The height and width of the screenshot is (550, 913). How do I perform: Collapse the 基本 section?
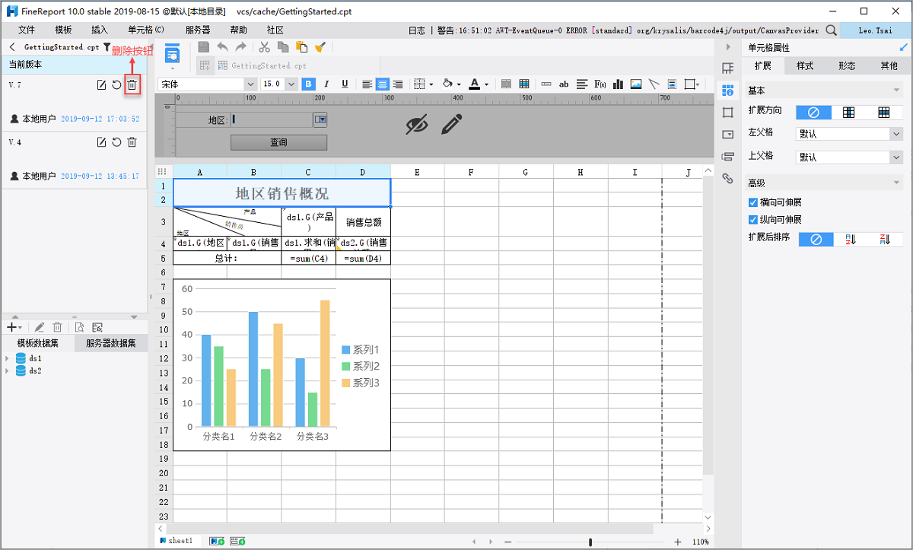point(896,91)
